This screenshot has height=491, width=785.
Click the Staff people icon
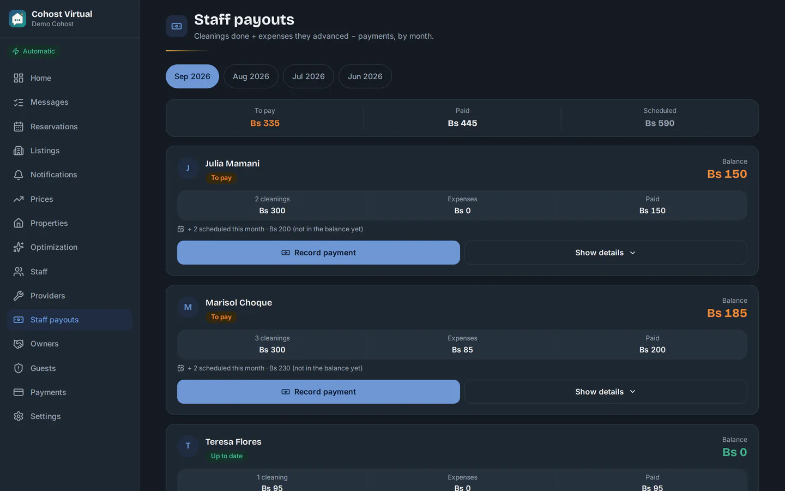coord(19,272)
